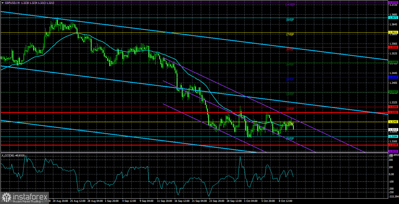
Task: Select the X_CCI(30) -40.8320 indicator label
Action: pos(13,155)
